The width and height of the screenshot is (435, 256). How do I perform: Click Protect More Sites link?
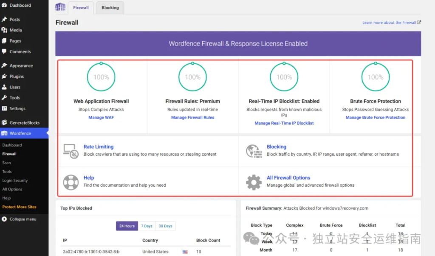click(x=20, y=207)
